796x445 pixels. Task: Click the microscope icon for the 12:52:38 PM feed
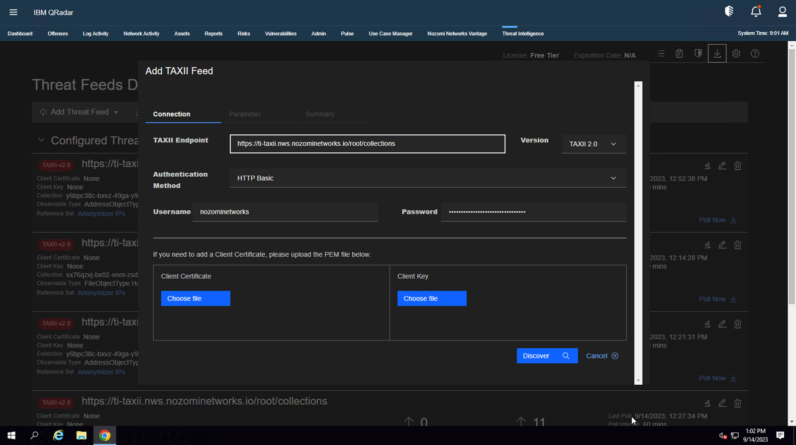(x=707, y=166)
